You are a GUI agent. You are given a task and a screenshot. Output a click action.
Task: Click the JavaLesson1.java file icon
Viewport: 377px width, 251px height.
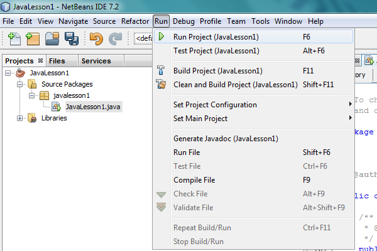(57, 107)
